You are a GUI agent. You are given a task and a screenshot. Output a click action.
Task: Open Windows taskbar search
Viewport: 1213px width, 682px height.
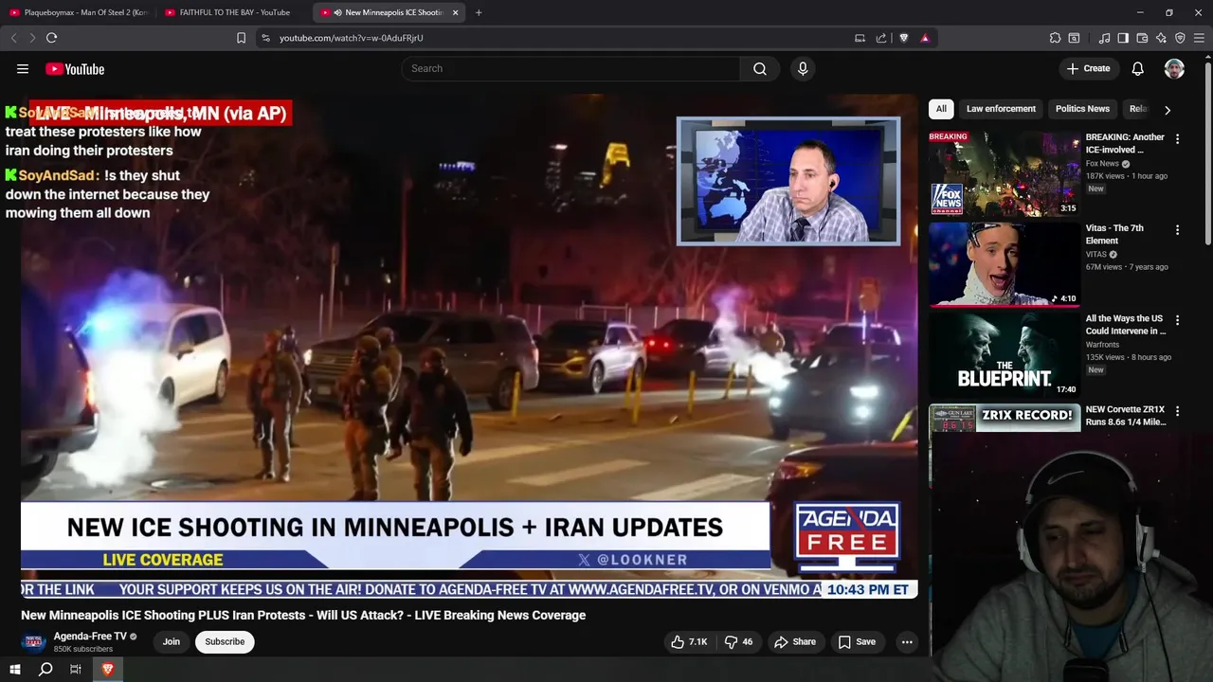tap(45, 669)
